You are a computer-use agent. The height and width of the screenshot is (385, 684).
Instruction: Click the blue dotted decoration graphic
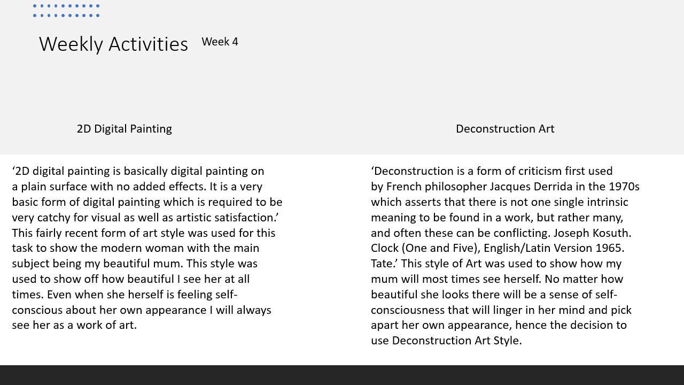coord(66,11)
